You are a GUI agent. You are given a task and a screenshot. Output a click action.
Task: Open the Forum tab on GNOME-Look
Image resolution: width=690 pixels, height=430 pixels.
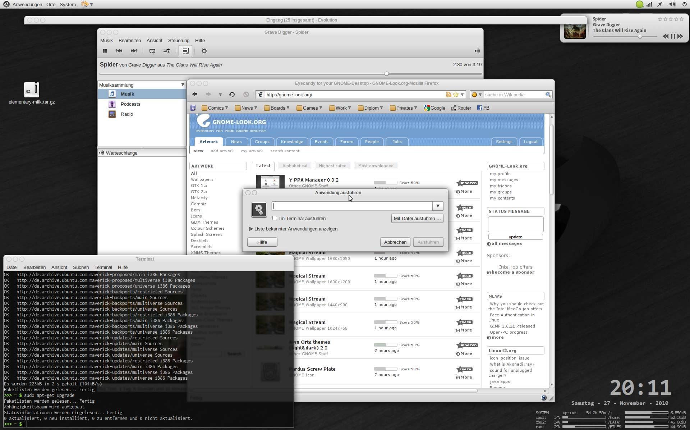[x=347, y=142]
